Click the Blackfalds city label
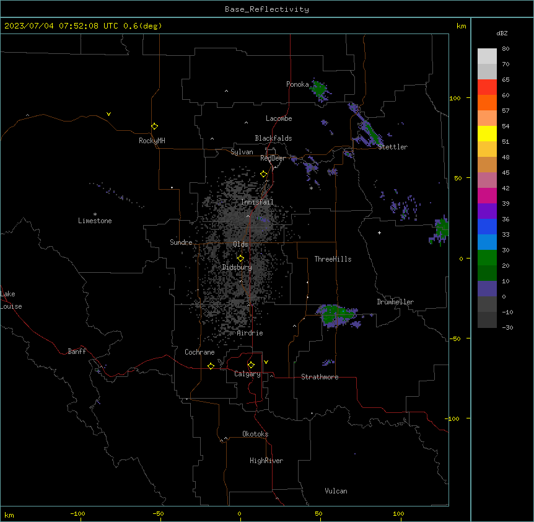This screenshot has height=522, width=534. click(273, 138)
